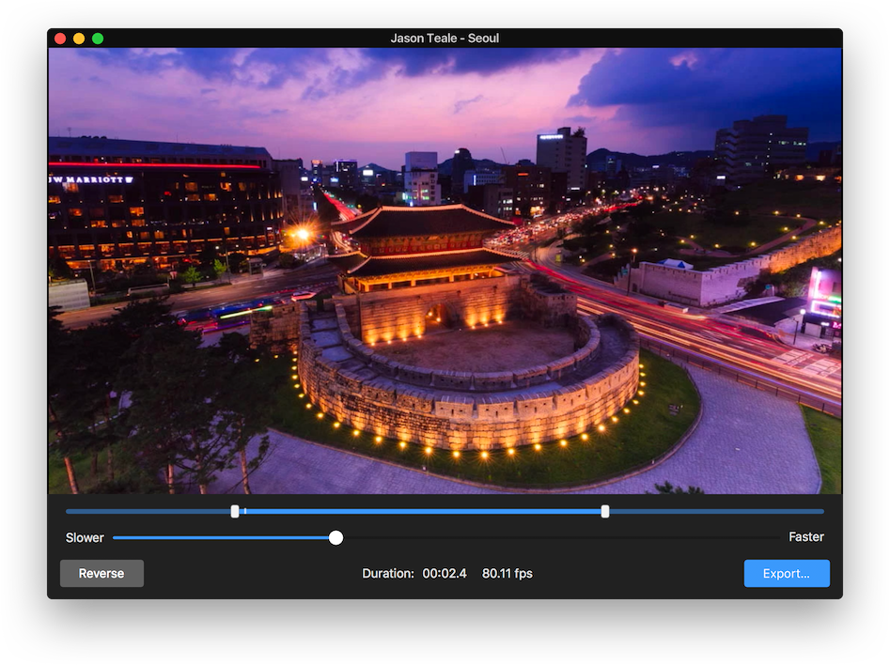Click the trim end handle on timeline
Screen dimensions: 890x665
pos(605,511)
